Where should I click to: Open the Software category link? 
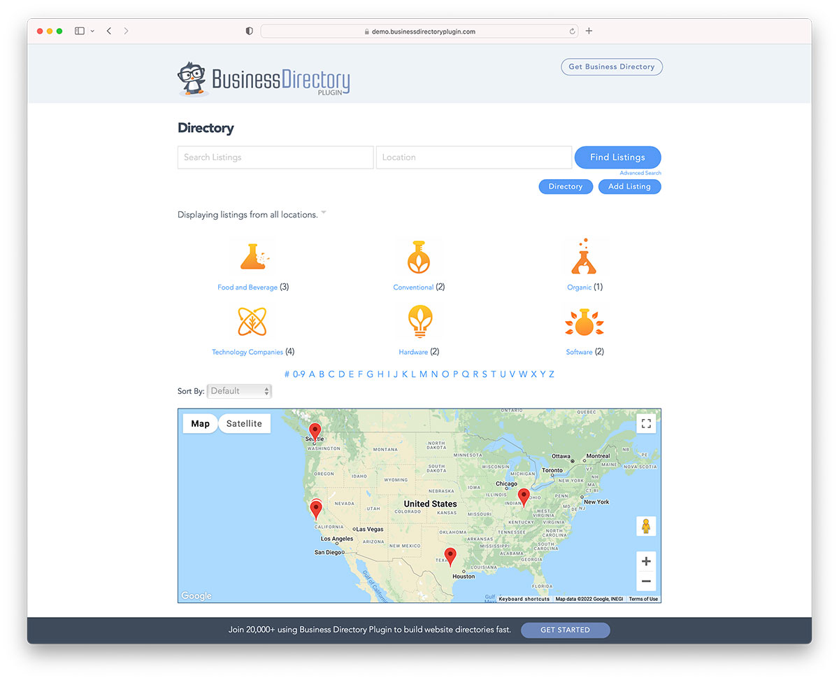click(x=579, y=352)
